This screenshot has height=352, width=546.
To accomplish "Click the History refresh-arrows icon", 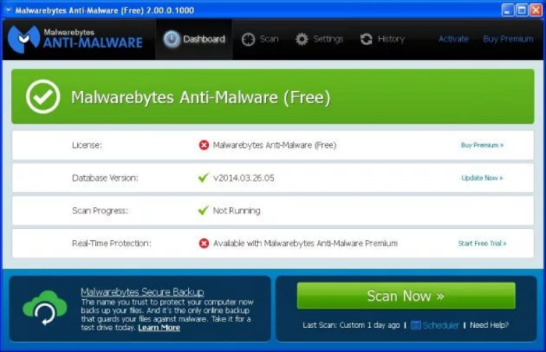I will (367, 39).
